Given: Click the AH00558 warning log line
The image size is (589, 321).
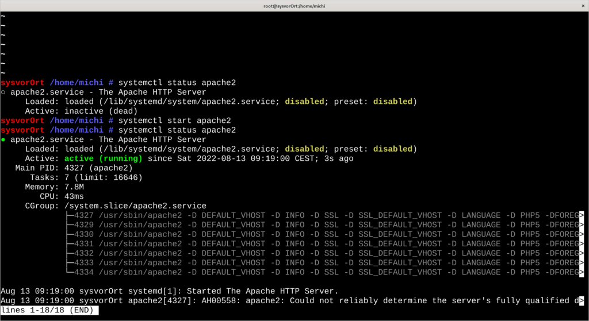Looking at the screenshot, I should [x=292, y=301].
